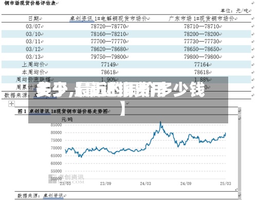
Task: Click the weekly change value 1.90%
Action: 108,80
